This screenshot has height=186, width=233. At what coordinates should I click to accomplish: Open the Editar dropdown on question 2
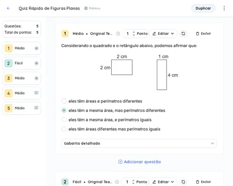point(163,182)
